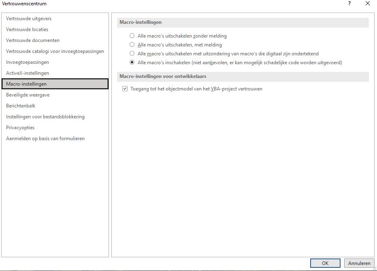The height and width of the screenshot is (271, 377).
Task: Click Macro-instellingen voor ontwikkelaars header text
Action: coord(163,76)
